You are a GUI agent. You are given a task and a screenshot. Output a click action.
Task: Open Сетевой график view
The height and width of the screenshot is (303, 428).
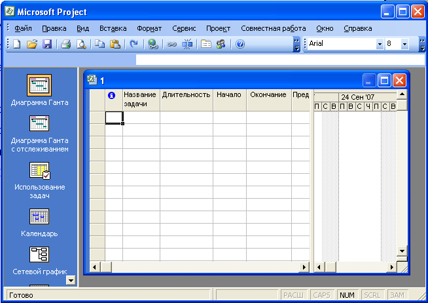(39, 254)
